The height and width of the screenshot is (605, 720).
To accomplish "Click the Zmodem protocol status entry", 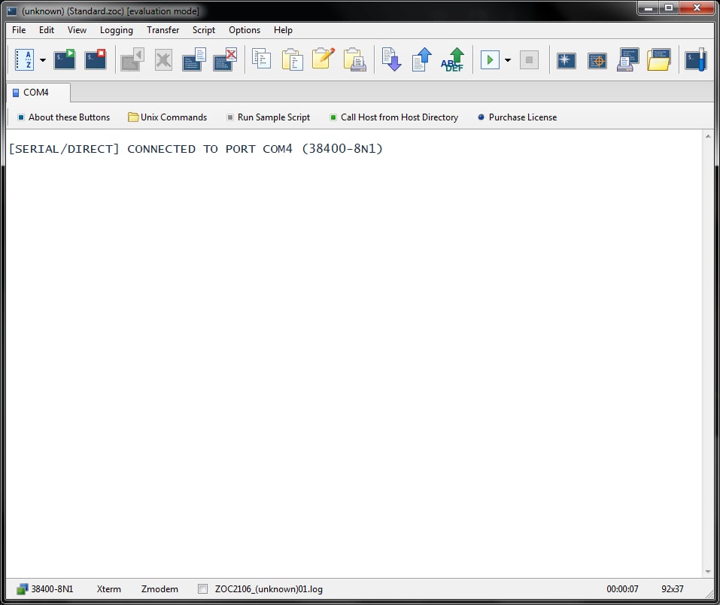I will [x=159, y=589].
